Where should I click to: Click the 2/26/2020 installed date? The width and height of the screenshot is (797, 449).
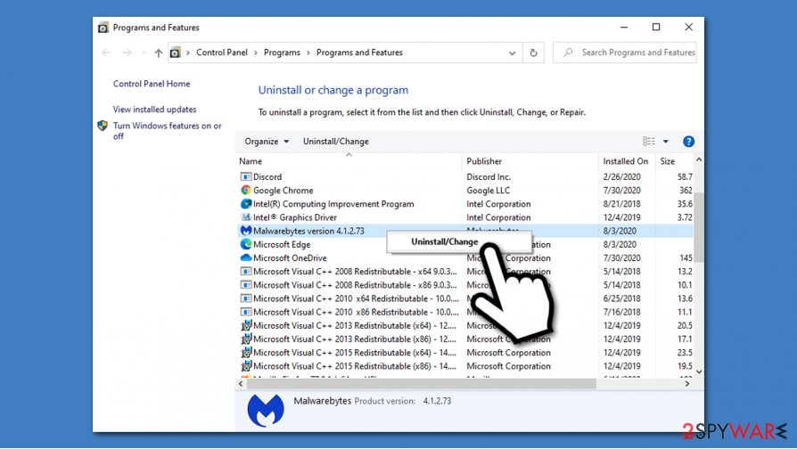[621, 176]
